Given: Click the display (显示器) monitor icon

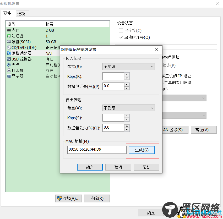Looking at the screenshot, I should [x=9, y=76].
